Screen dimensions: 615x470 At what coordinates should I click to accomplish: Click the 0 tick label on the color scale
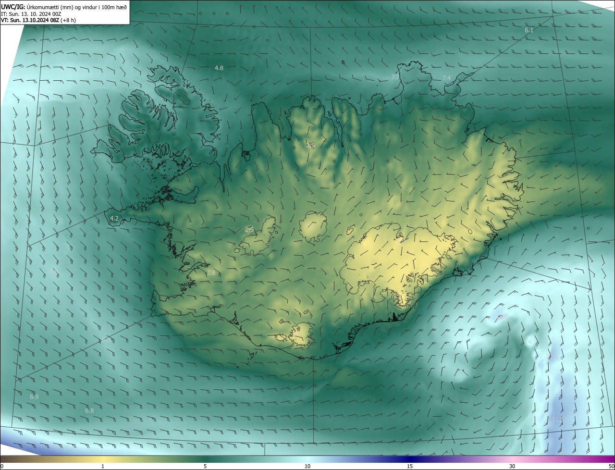(x=2, y=466)
